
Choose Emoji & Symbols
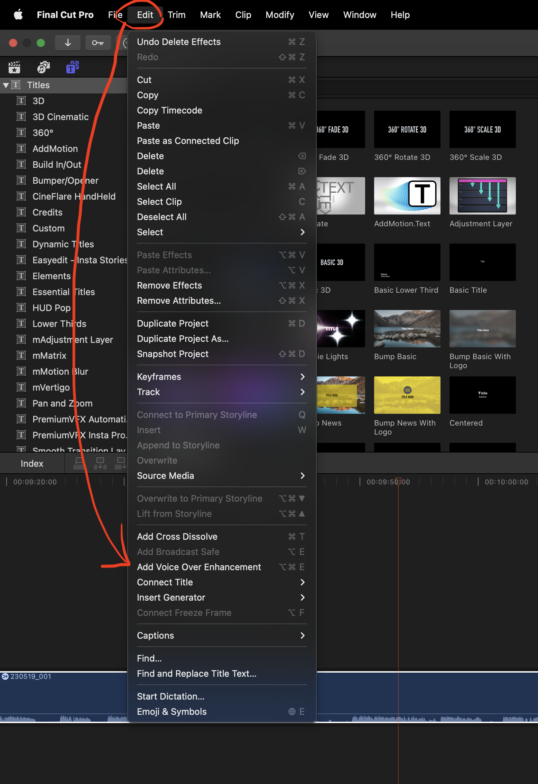point(222,712)
